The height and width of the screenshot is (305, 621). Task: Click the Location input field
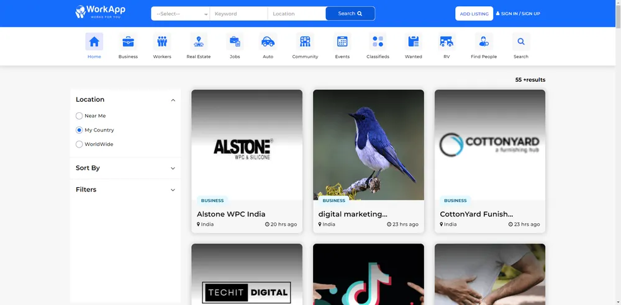[x=297, y=14]
